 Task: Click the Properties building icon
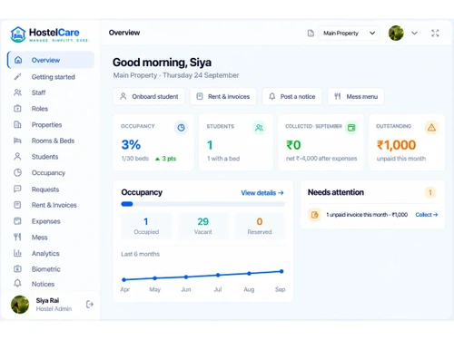pyautogui.click(x=17, y=124)
